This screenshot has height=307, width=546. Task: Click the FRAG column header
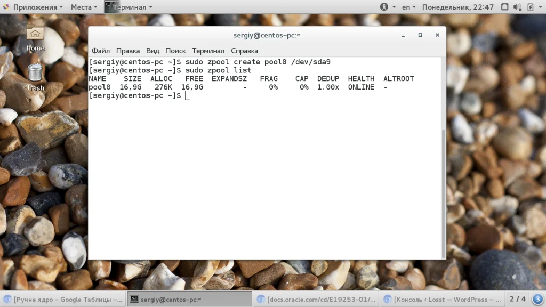click(x=269, y=79)
